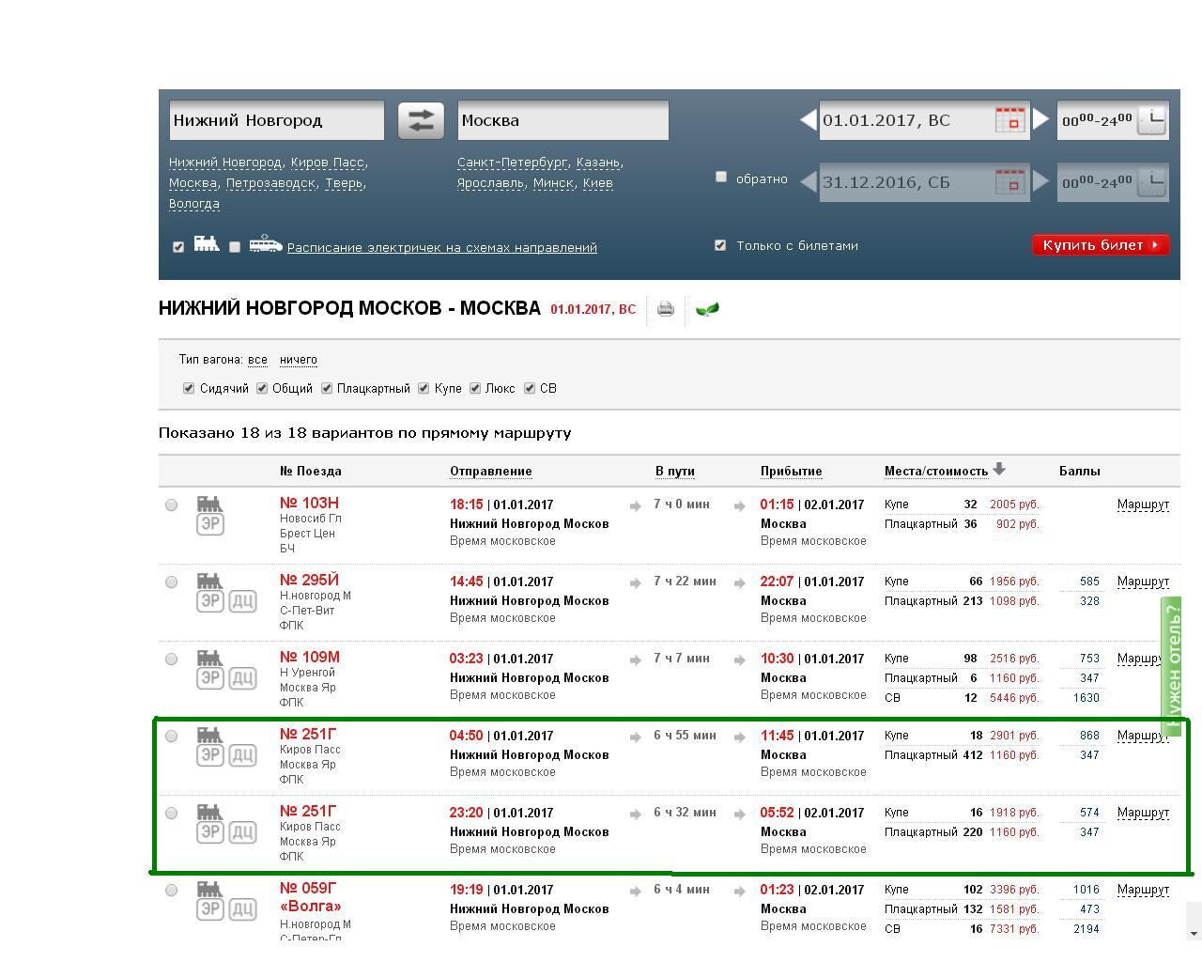
Task: Uncheck Только с билетами checkbox
Action: (720, 245)
